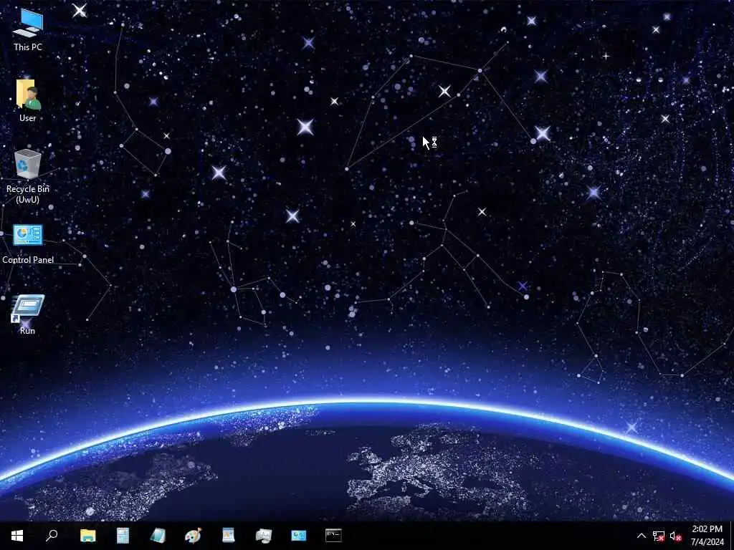Select the Run shortcut on the desktop
Screen dimensions: 734x550
[x=28, y=314]
